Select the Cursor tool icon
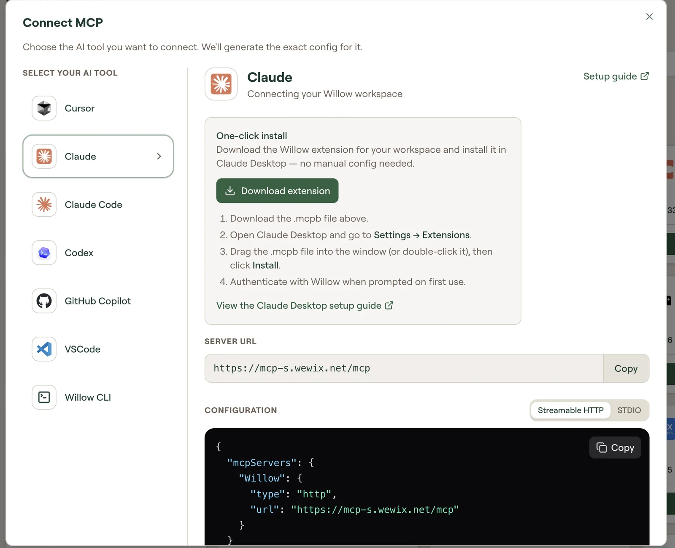 pos(44,108)
